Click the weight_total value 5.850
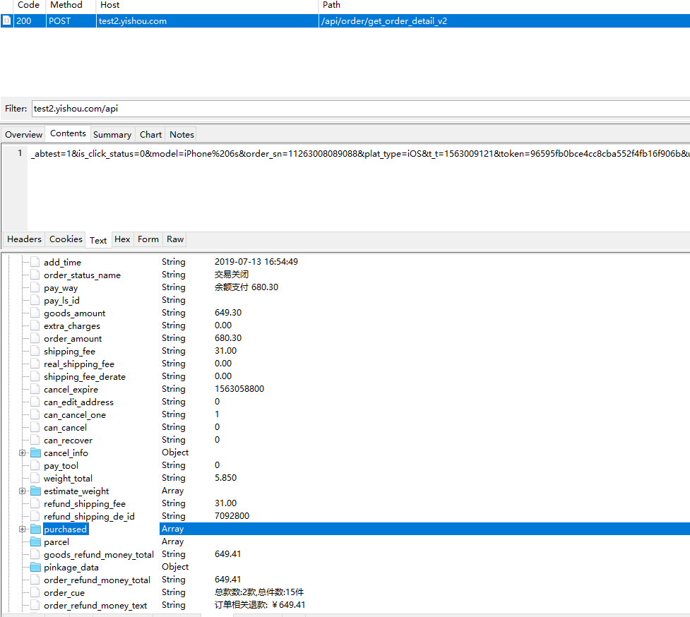The width and height of the screenshot is (690, 617). click(x=225, y=478)
